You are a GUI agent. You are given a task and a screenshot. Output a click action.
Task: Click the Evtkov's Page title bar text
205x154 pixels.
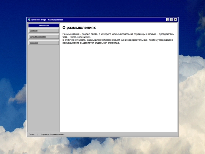(47, 20)
